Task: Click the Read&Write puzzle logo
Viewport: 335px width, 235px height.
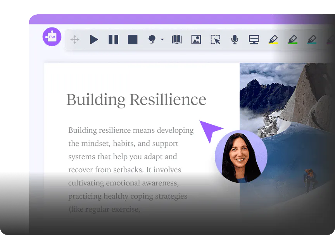Action: click(52, 36)
